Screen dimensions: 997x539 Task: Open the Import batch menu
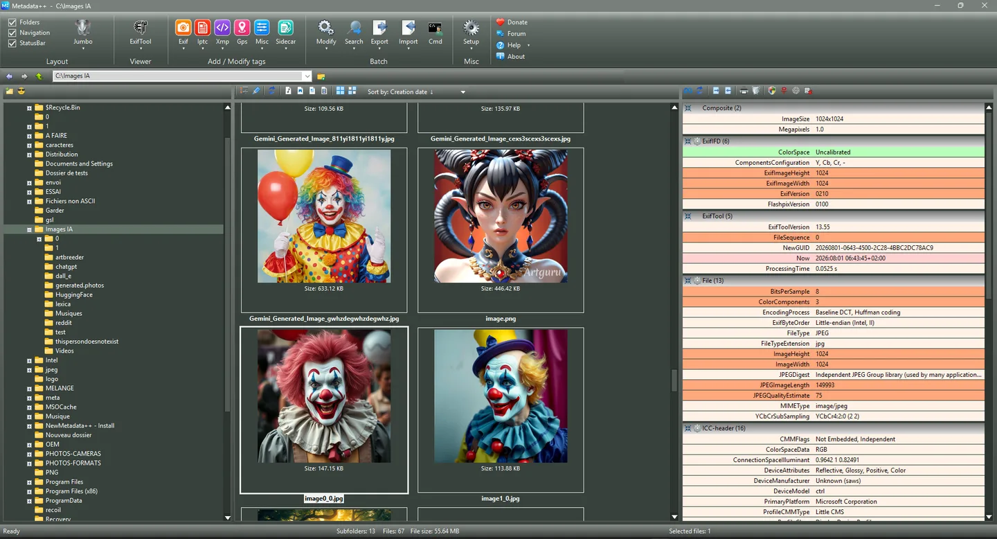408,32
